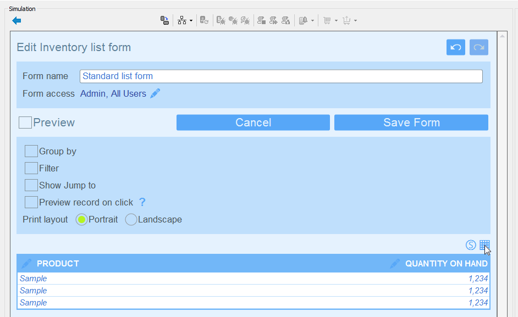Screen dimensions: 518x317
Task: Click the circled S icon above list
Action: pos(470,245)
